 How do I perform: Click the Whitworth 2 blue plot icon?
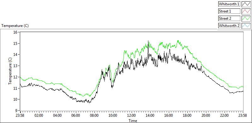coord(246,26)
